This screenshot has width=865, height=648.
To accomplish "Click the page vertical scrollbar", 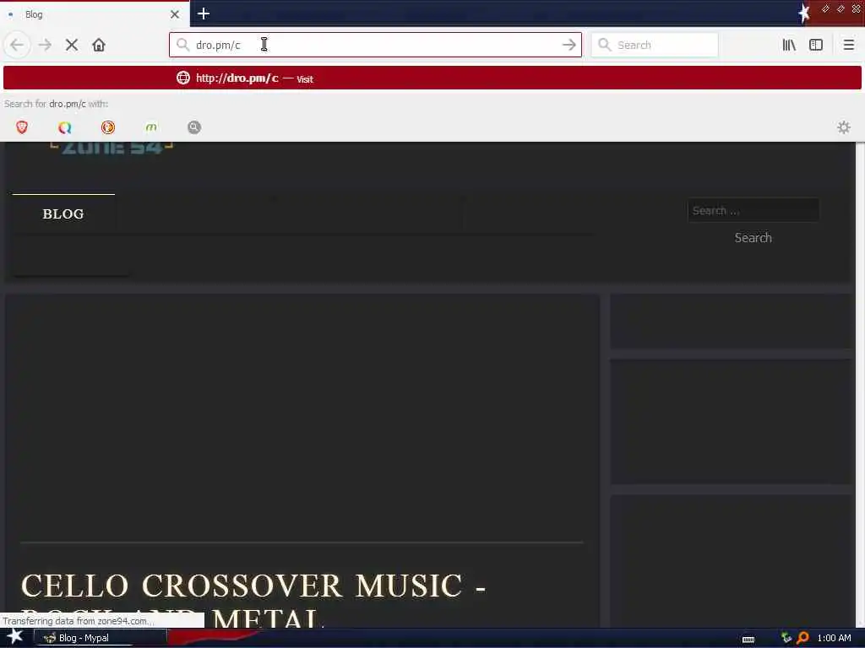I will click(x=860, y=384).
